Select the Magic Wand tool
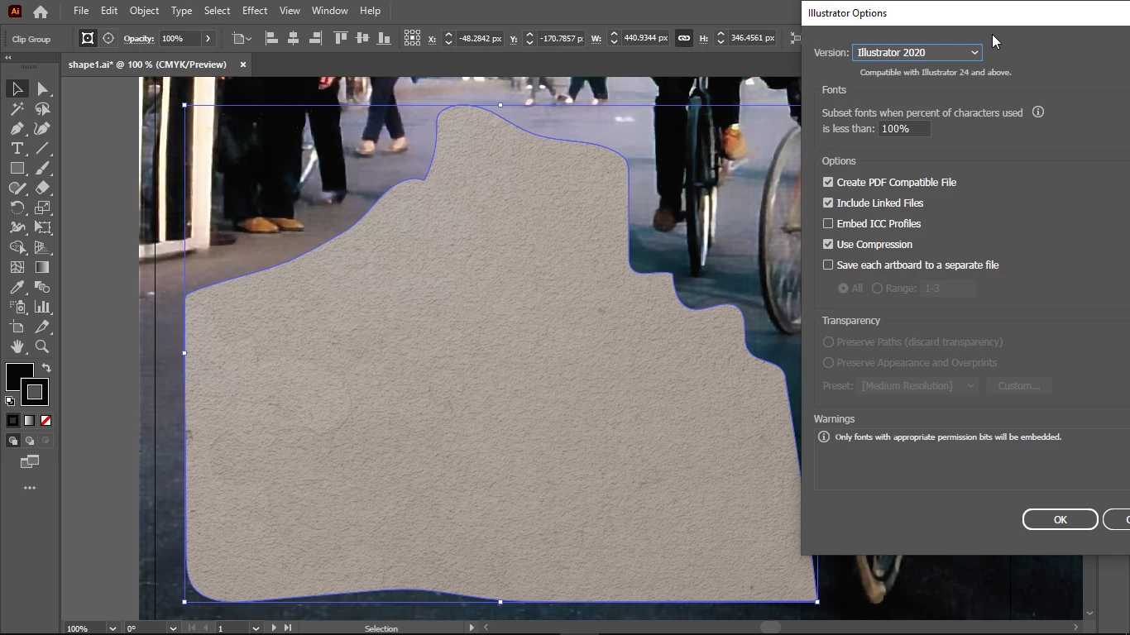 (17, 108)
